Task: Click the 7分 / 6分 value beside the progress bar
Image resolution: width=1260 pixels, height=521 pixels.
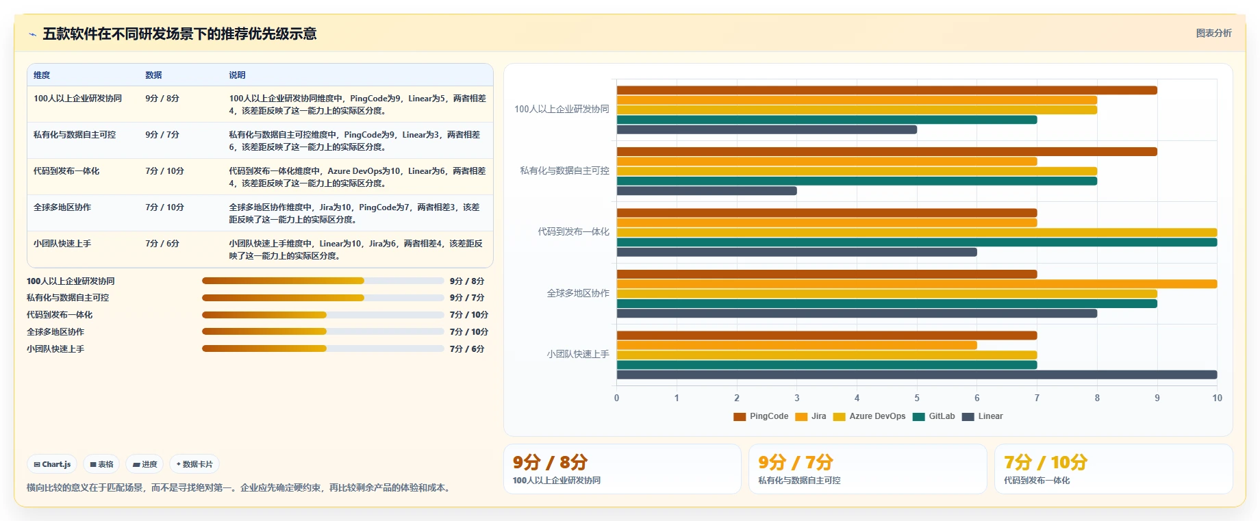Action: pos(467,349)
